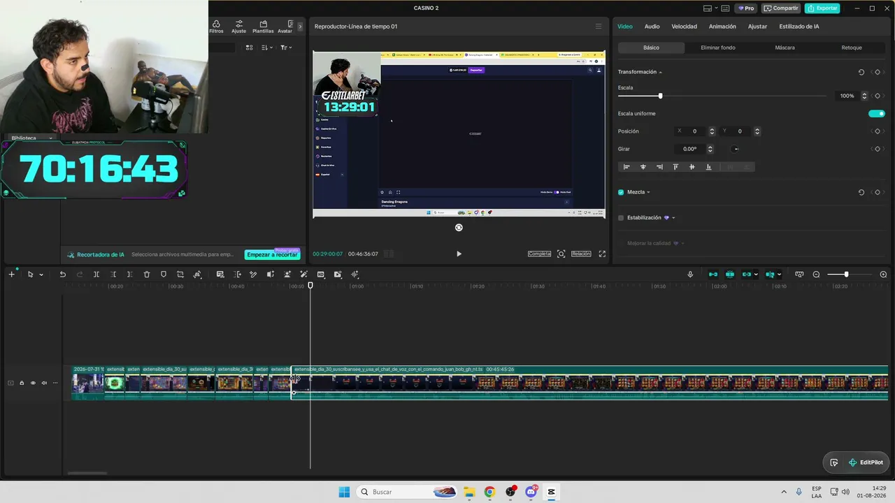
Task: Mute the main video track audio
Action: pos(44,383)
